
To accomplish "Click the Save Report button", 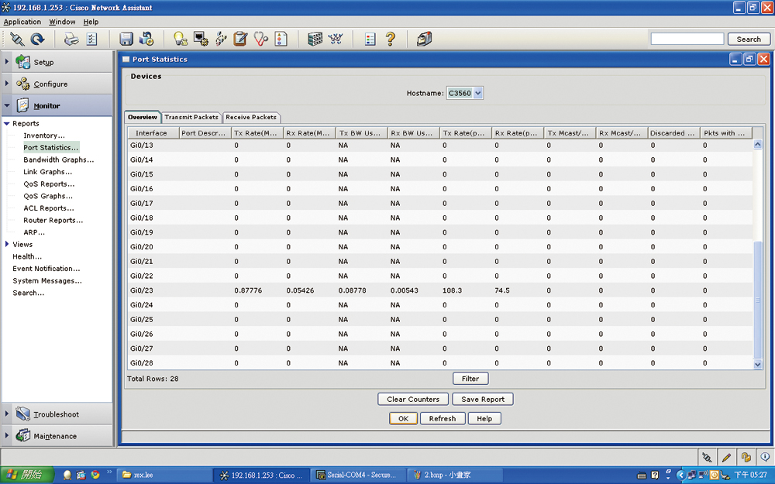I will [483, 399].
